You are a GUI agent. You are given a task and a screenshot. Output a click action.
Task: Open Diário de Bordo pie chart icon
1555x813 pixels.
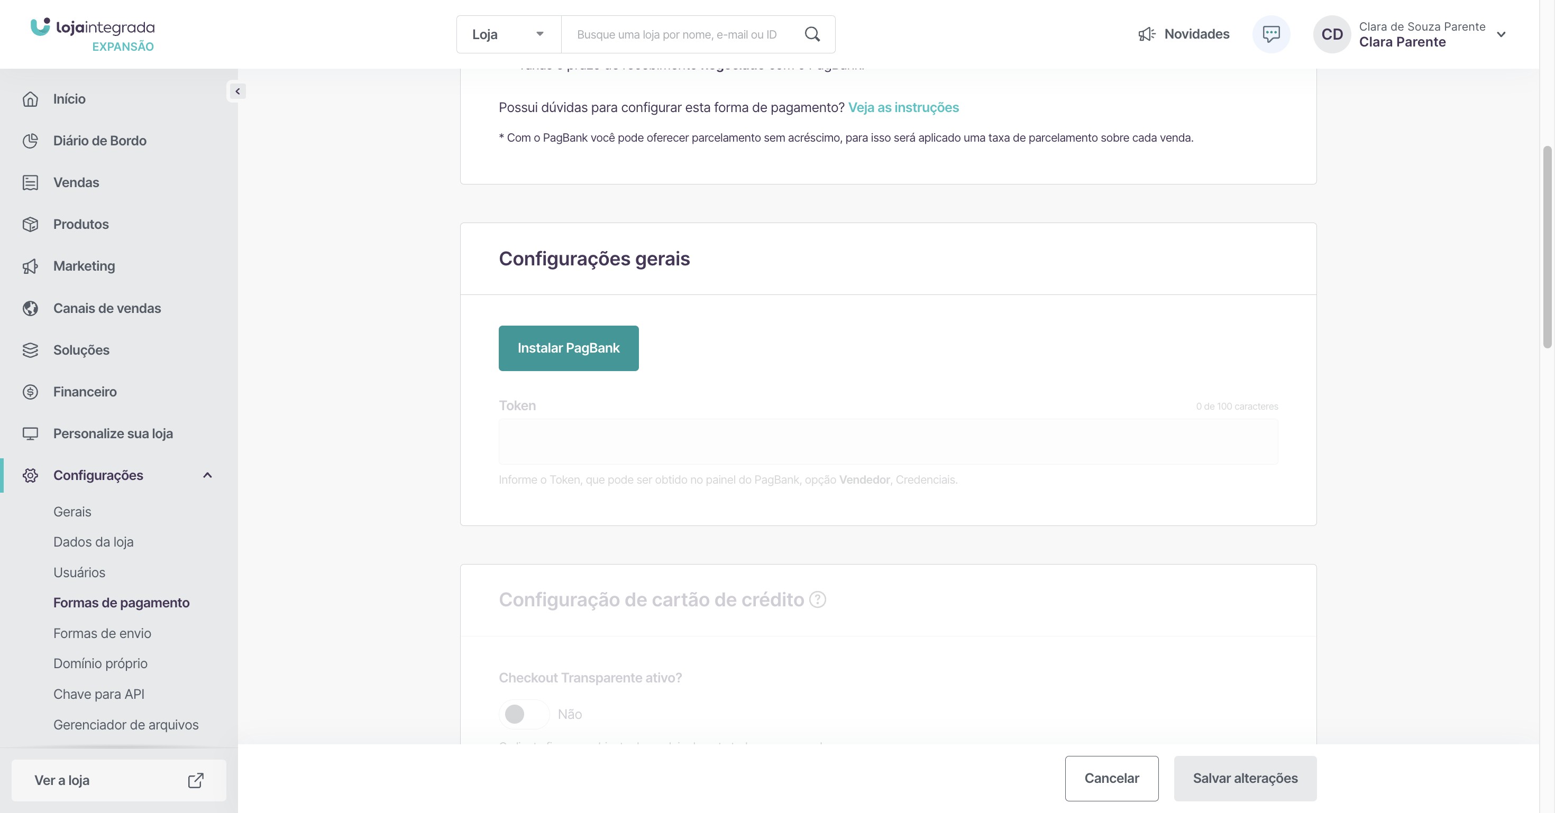[x=30, y=141]
